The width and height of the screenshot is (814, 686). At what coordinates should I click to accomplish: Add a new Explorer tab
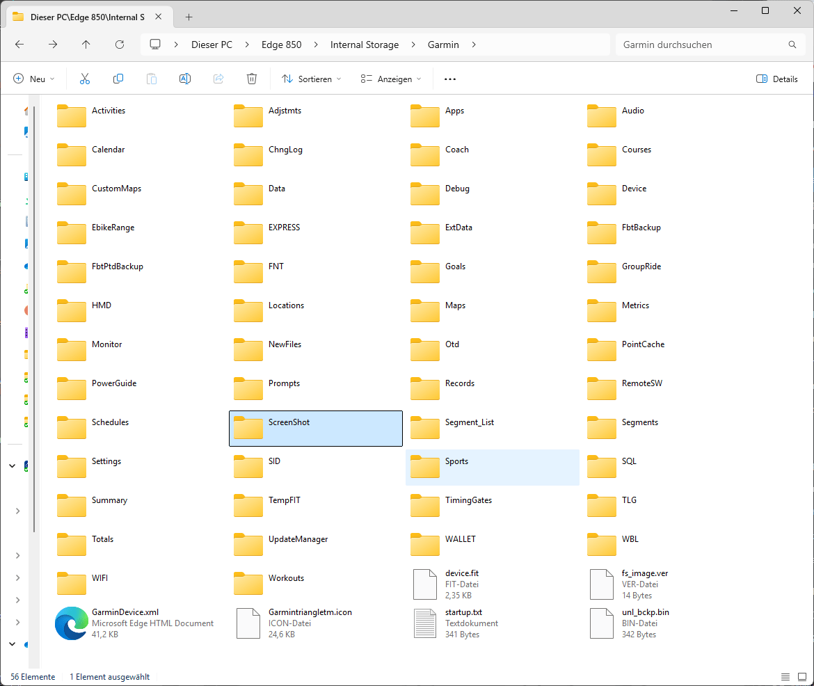coord(189,17)
